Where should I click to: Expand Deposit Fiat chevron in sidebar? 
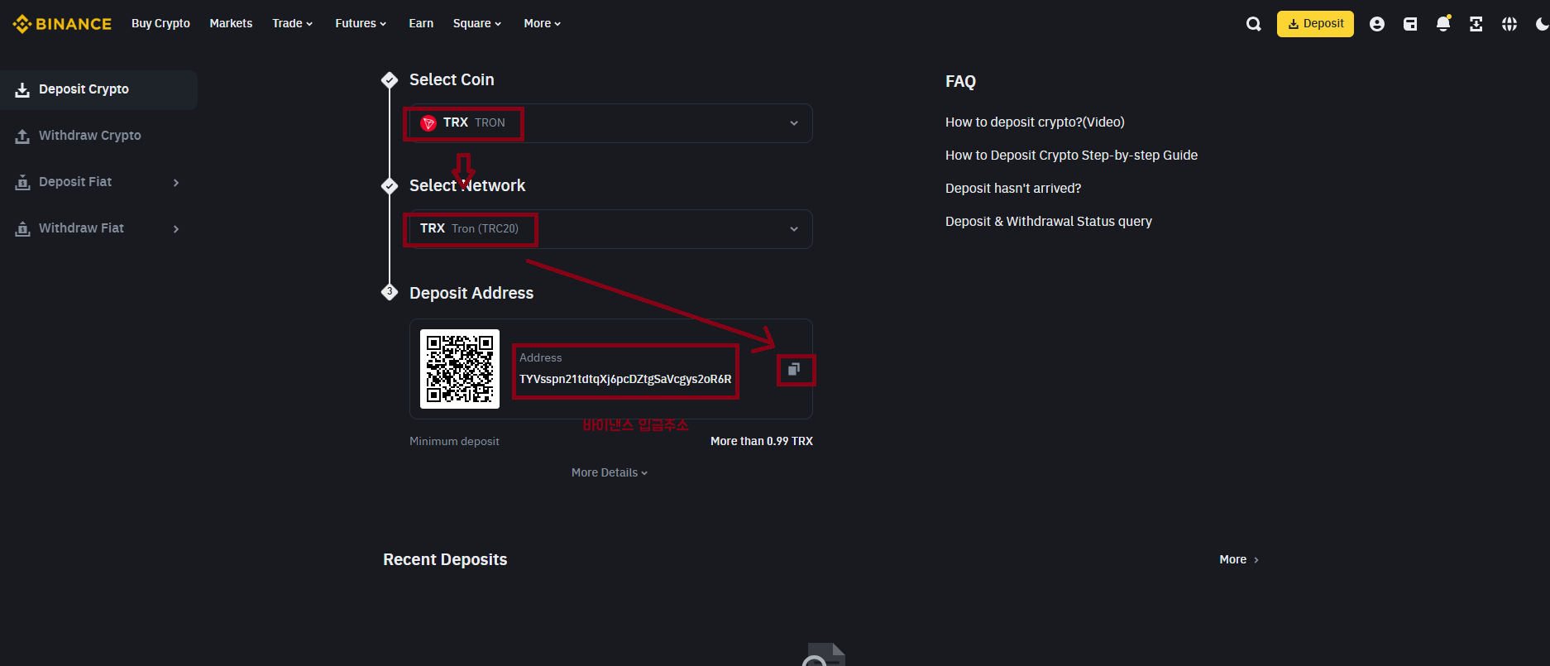click(176, 182)
